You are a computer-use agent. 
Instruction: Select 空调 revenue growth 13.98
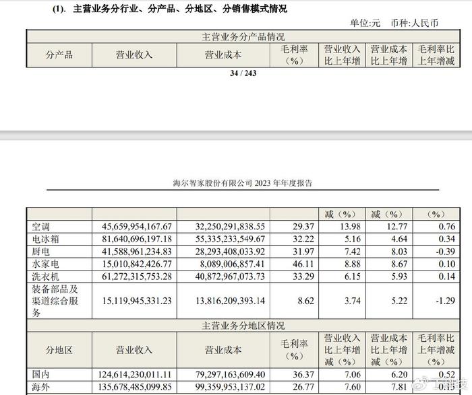(x=351, y=226)
